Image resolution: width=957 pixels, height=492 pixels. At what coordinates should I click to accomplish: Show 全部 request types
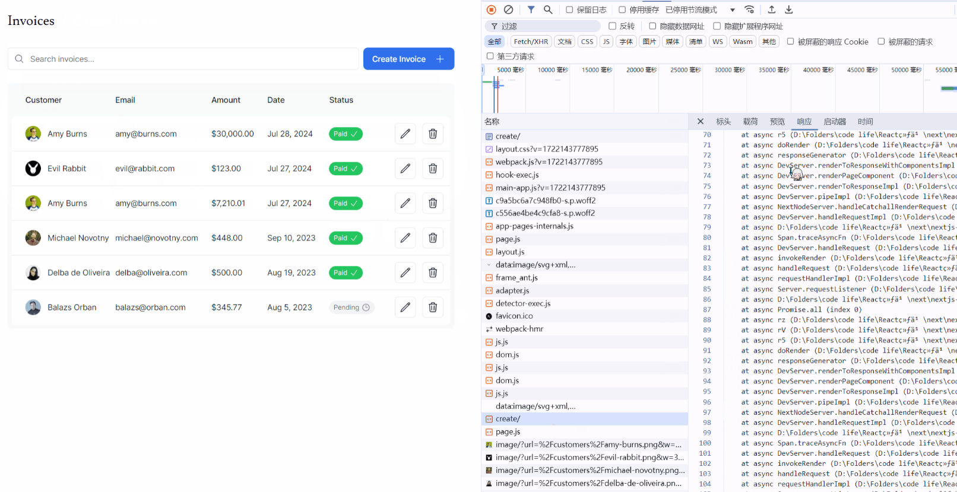coord(495,42)
